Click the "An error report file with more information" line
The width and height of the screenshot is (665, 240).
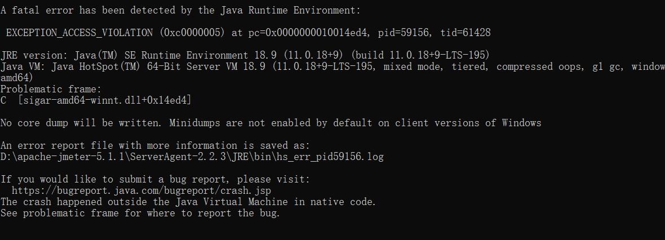tap(155, 145)
